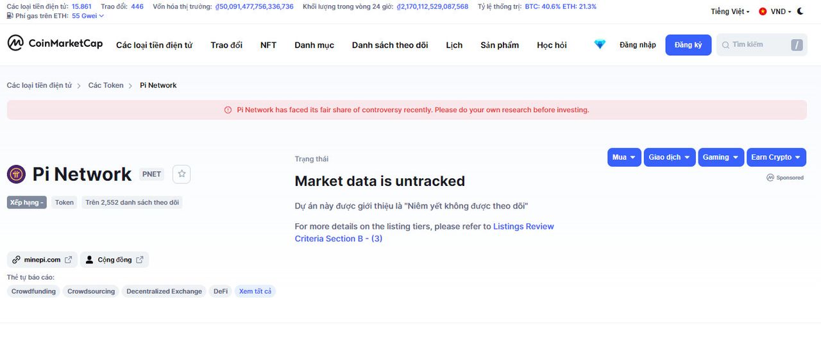Image resolution: width=821 pixels, height=338 pixels.
Task: Click the Vietnam flag currency icon
Action: pyautogui.click(x=763, y=12)
